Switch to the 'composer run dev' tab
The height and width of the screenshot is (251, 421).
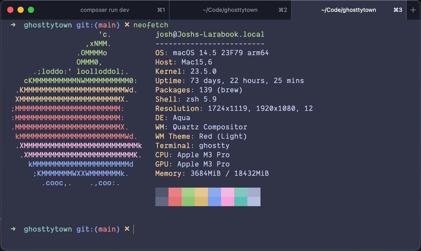(x=105, y=10)
